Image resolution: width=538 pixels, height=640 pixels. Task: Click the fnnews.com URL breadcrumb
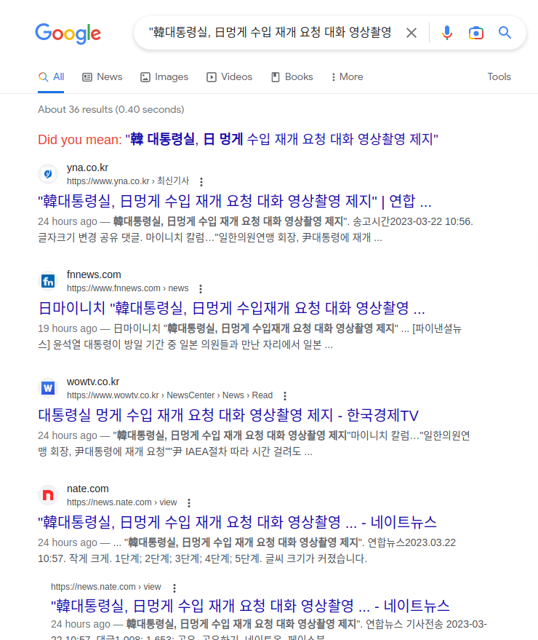click(127, 288)
